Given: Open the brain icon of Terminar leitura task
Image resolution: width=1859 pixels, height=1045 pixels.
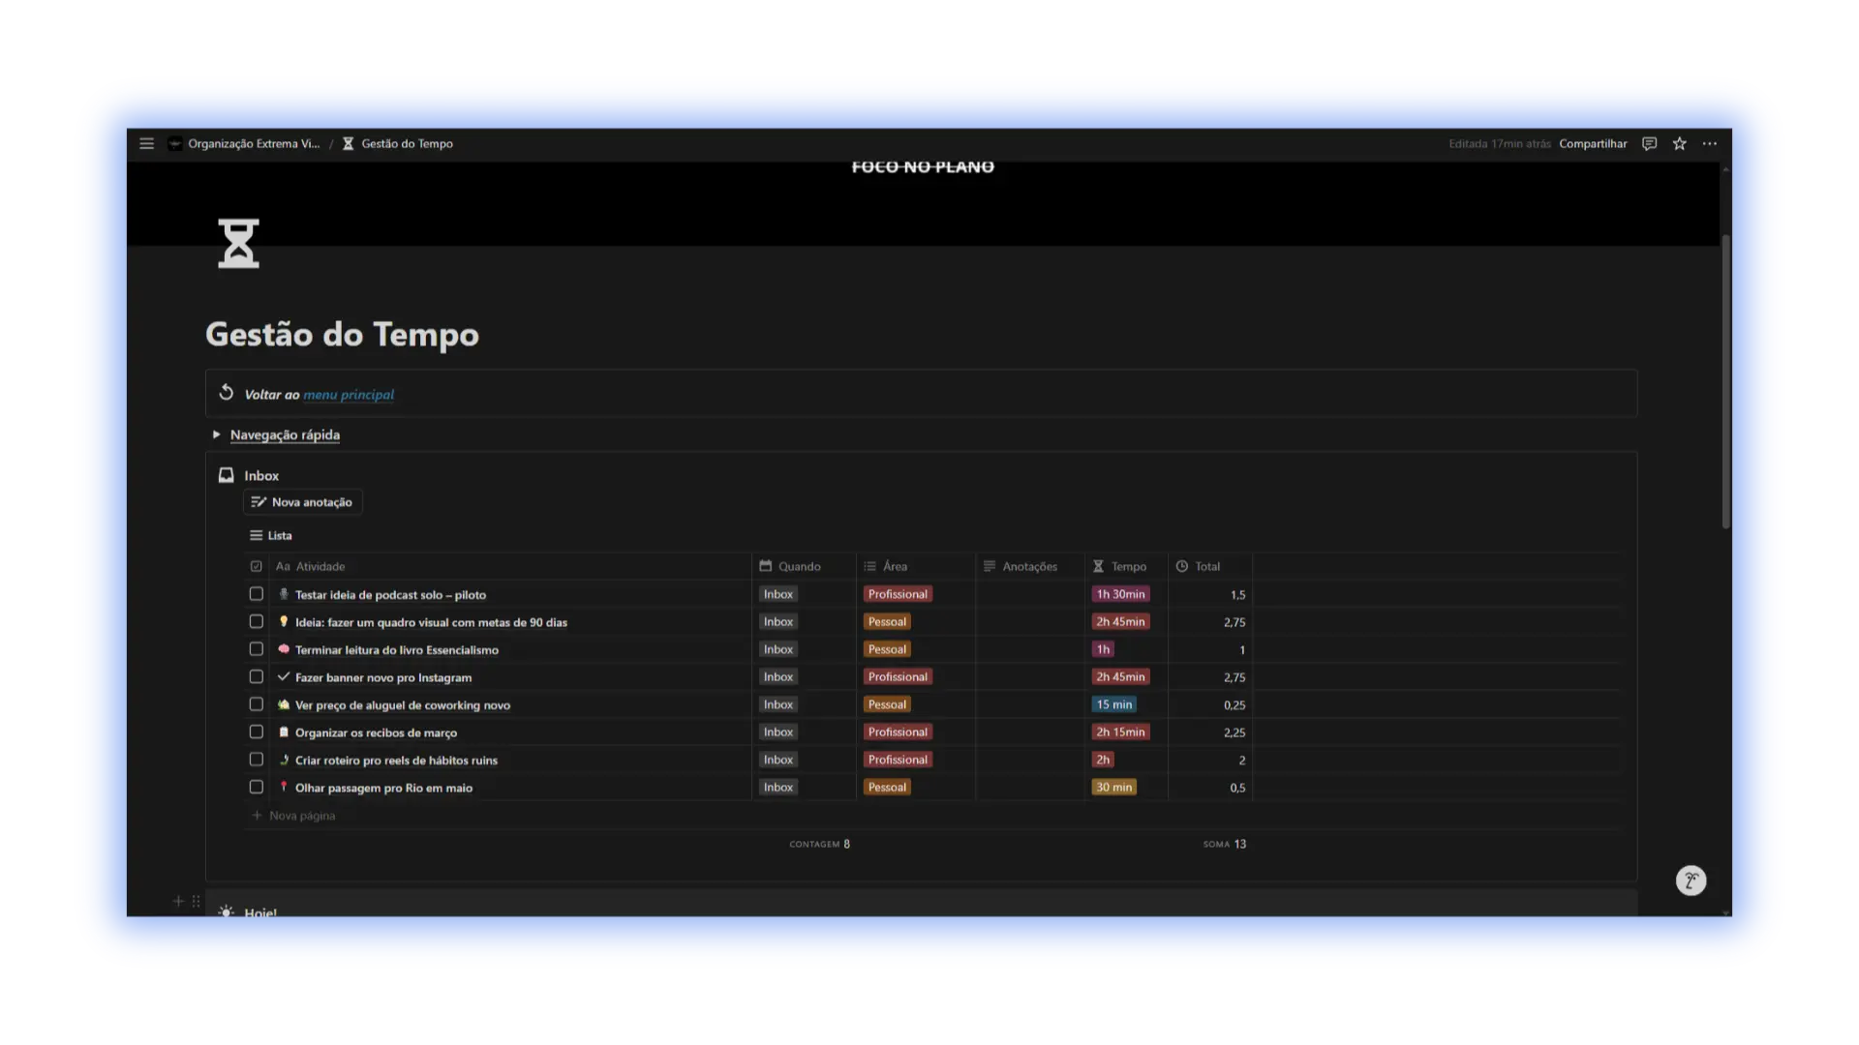Looking at the screenshot, I should pos(284,649).
